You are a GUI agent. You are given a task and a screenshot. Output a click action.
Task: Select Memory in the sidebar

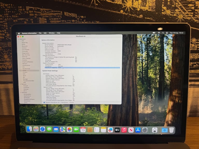[25, 64]
